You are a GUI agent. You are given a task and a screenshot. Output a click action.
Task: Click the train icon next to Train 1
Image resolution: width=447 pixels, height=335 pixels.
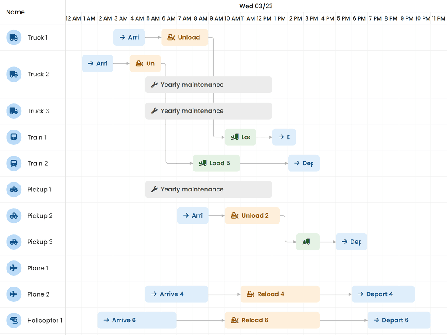14,137
